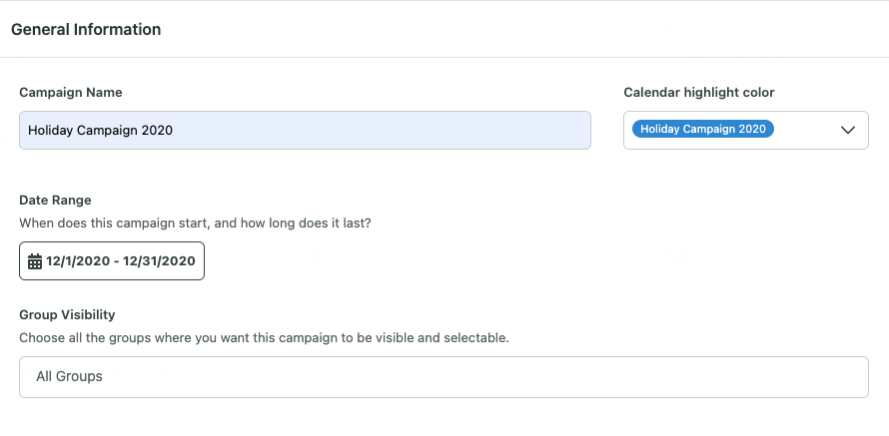Viewport: 889px width, 436px height.
Task: Open the All Groups visibility selector
Action: (x=444, y=377)
